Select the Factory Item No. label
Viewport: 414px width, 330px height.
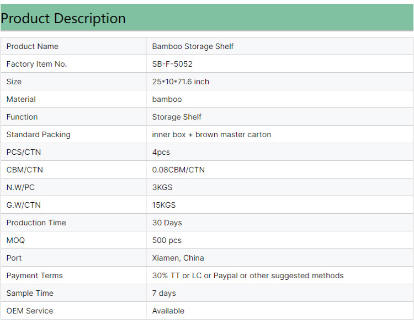click(36, 64)
